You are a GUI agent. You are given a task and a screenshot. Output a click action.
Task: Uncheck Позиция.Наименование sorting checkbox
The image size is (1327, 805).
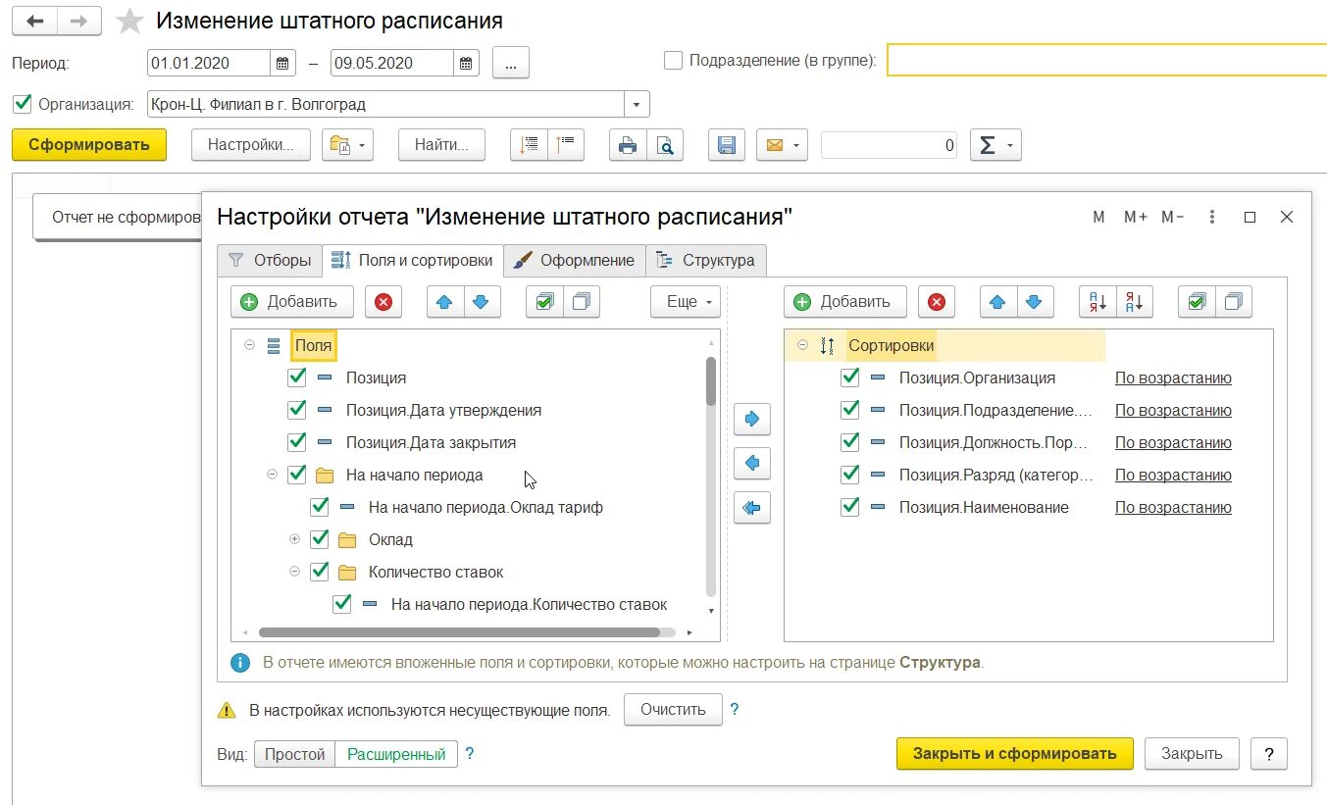pyautogui.click(x=850, y=507)
